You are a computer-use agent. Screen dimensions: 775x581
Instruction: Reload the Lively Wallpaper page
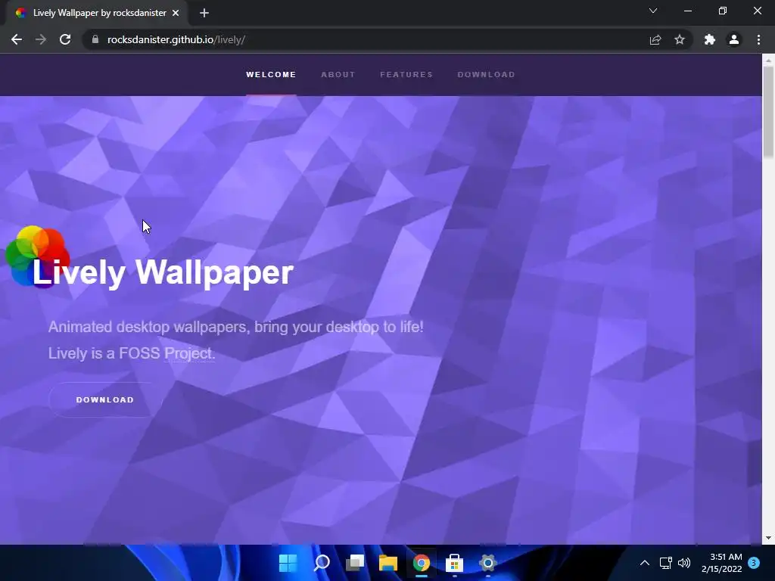pos(65,39)
